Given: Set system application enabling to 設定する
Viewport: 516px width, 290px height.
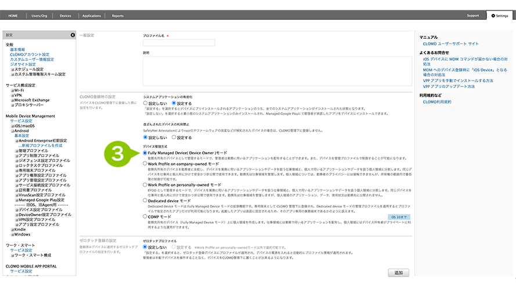Looking at the screenshot, I should (174, 103).
